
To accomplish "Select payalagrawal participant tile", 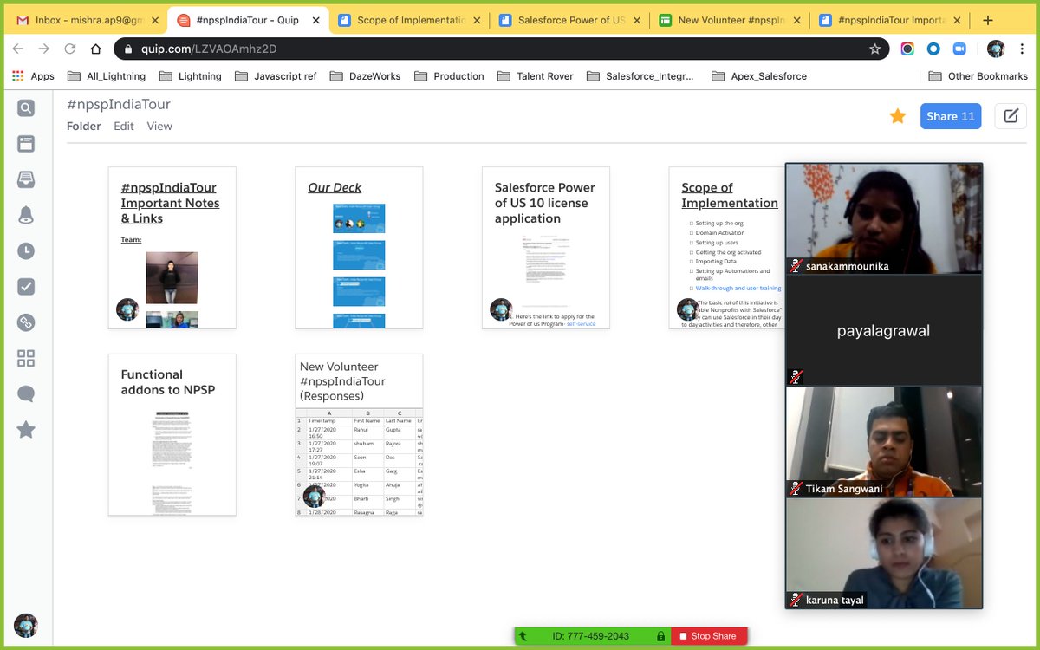I will click(x=884, y=330).
